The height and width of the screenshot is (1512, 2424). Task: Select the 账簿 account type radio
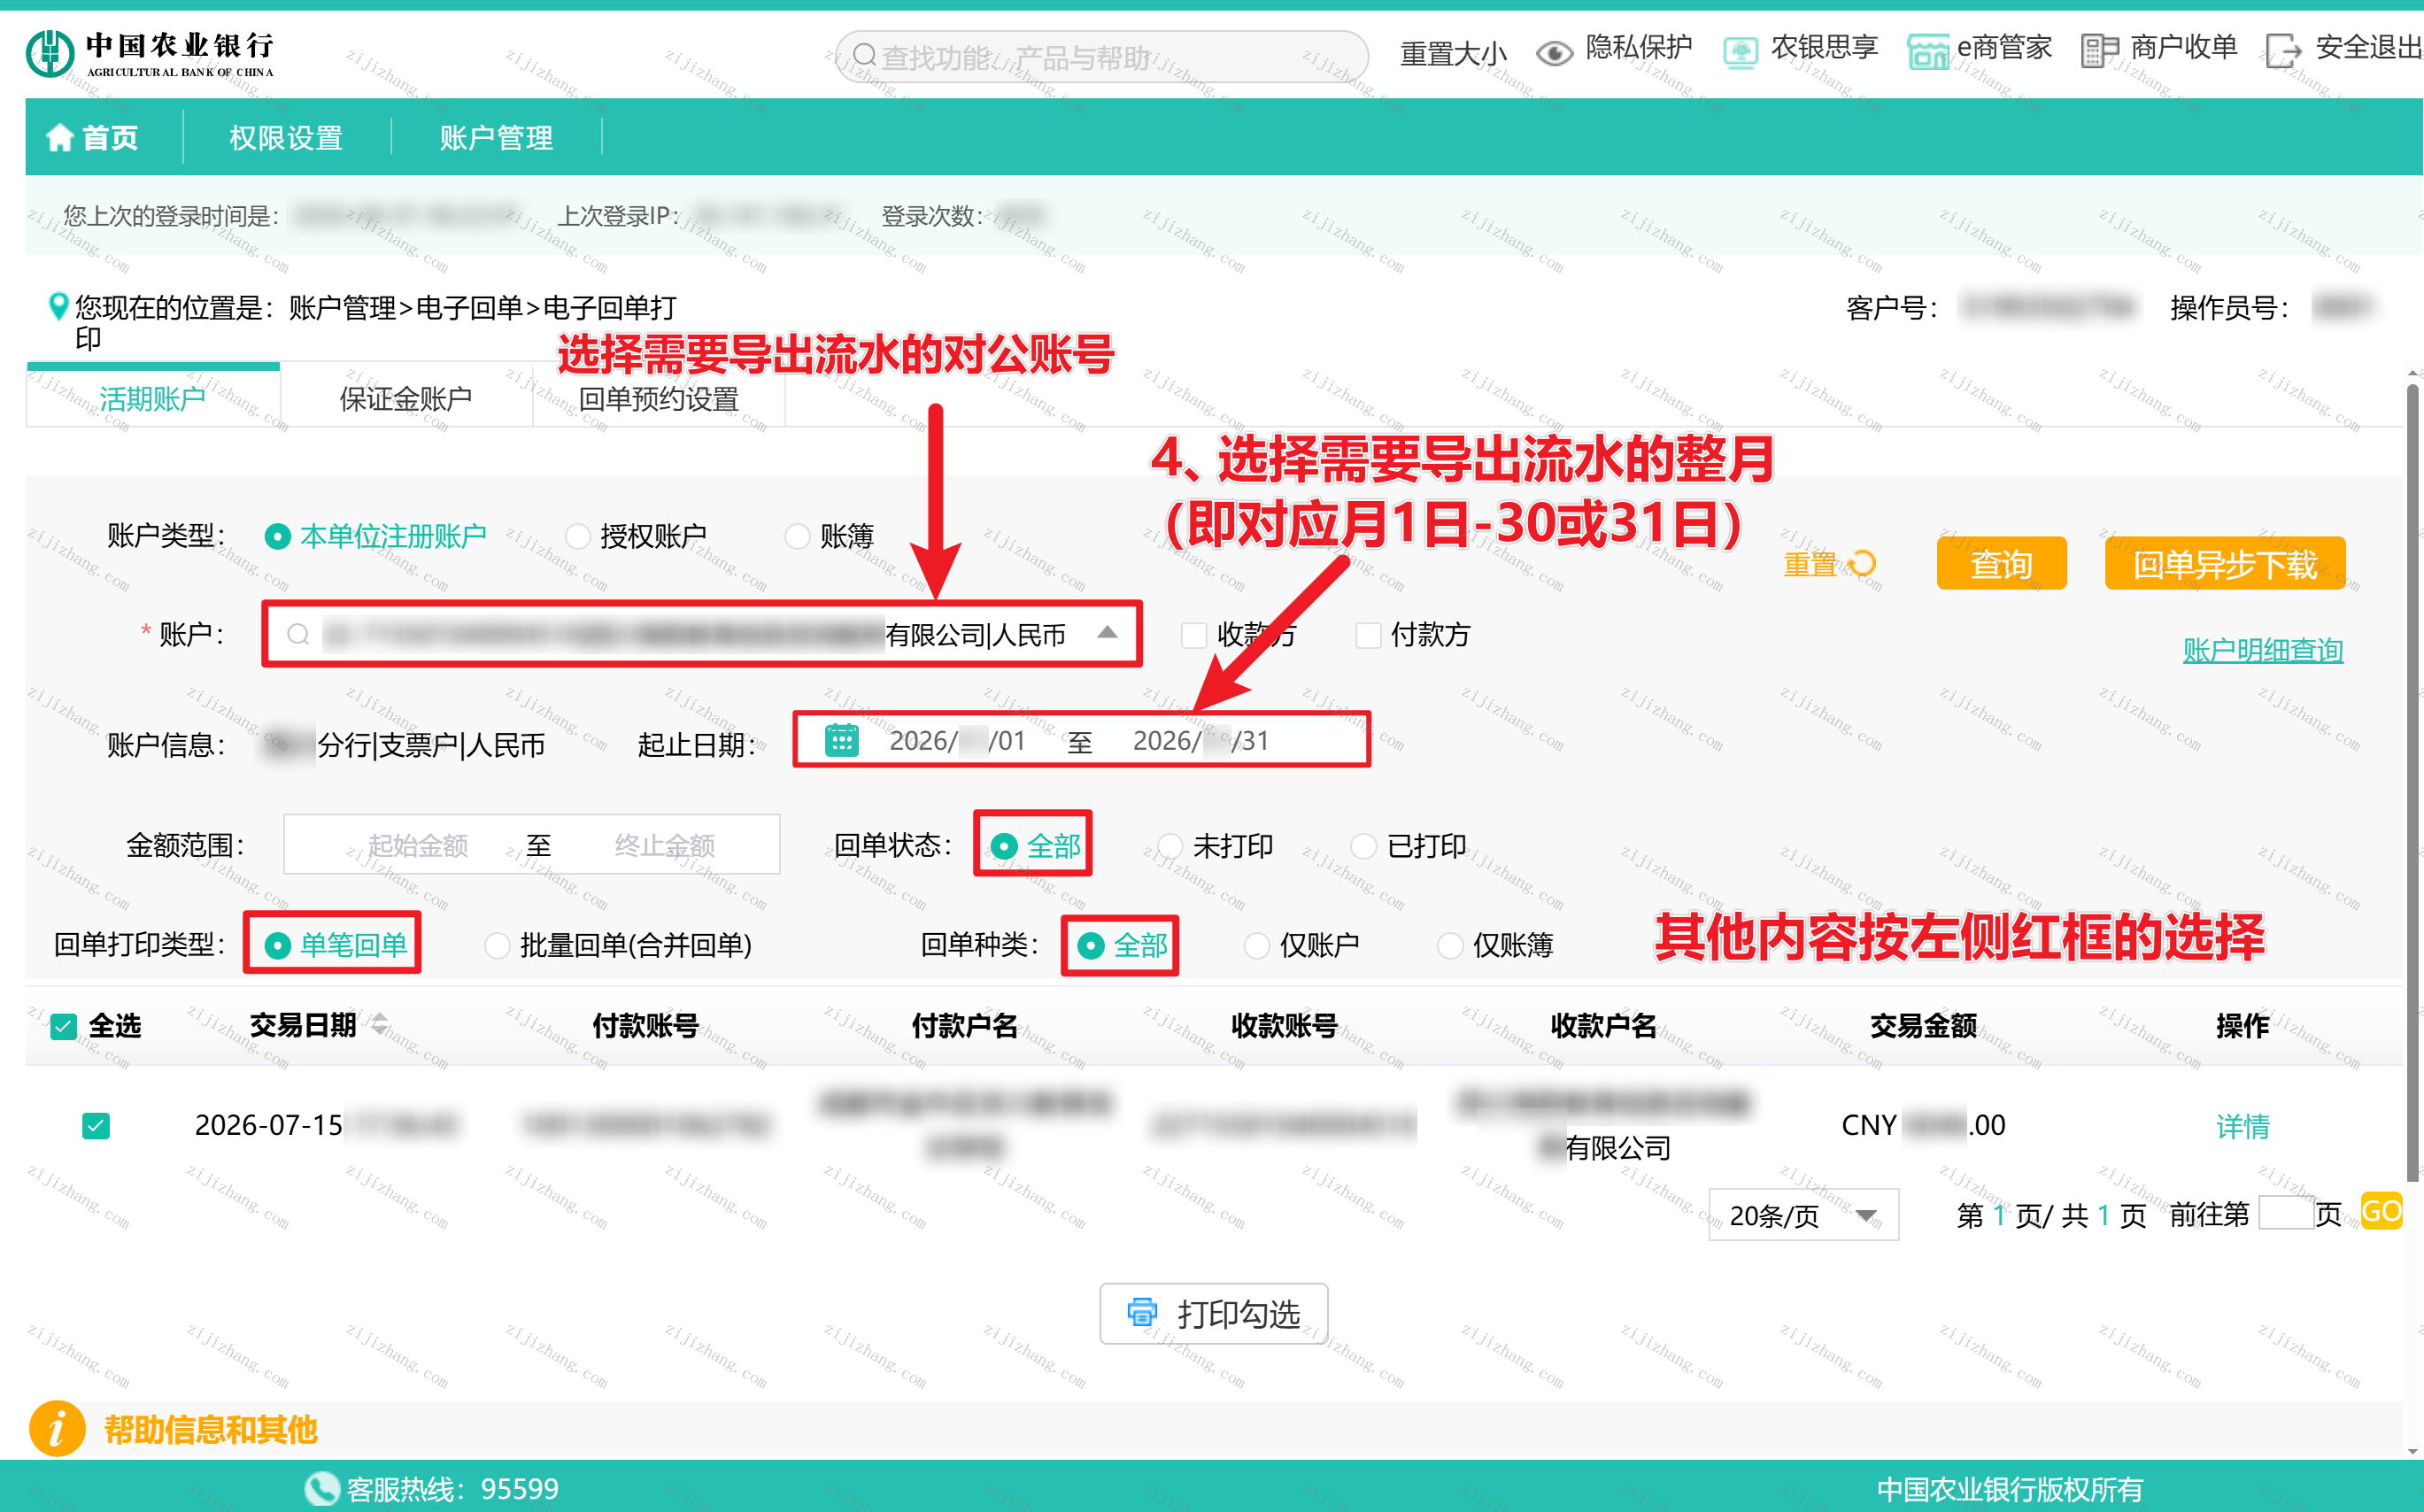[797, 537]
